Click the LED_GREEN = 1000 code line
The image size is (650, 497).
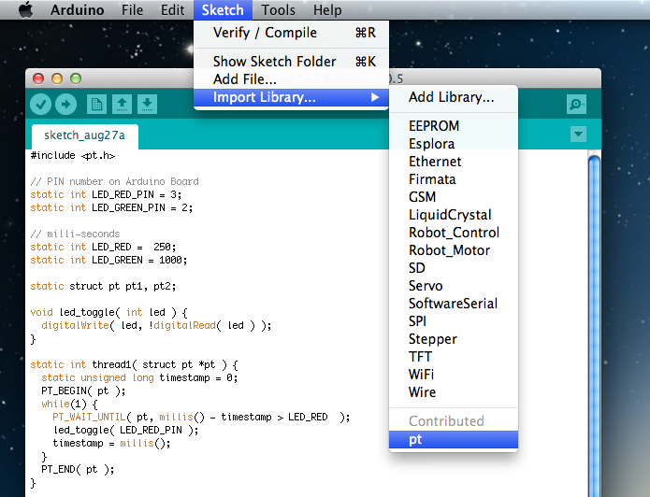tap(108, 260)
